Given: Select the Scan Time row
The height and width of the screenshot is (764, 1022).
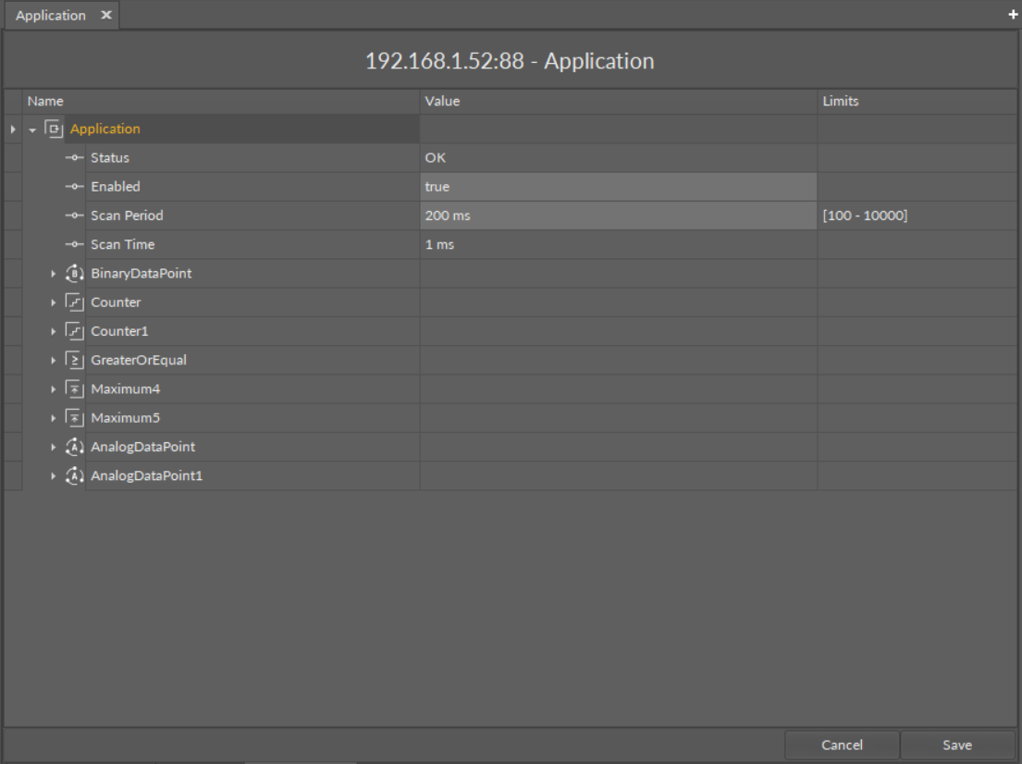Looking at the screenshot, I should pyautogui.click(x=122, y=245).
